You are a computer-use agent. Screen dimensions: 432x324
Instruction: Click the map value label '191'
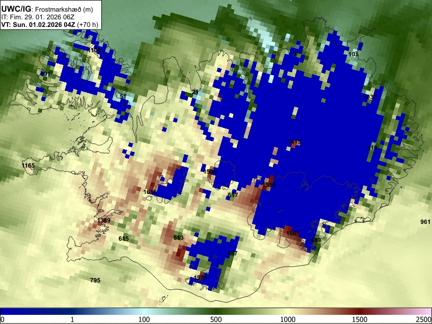click(x=45, y=74)
